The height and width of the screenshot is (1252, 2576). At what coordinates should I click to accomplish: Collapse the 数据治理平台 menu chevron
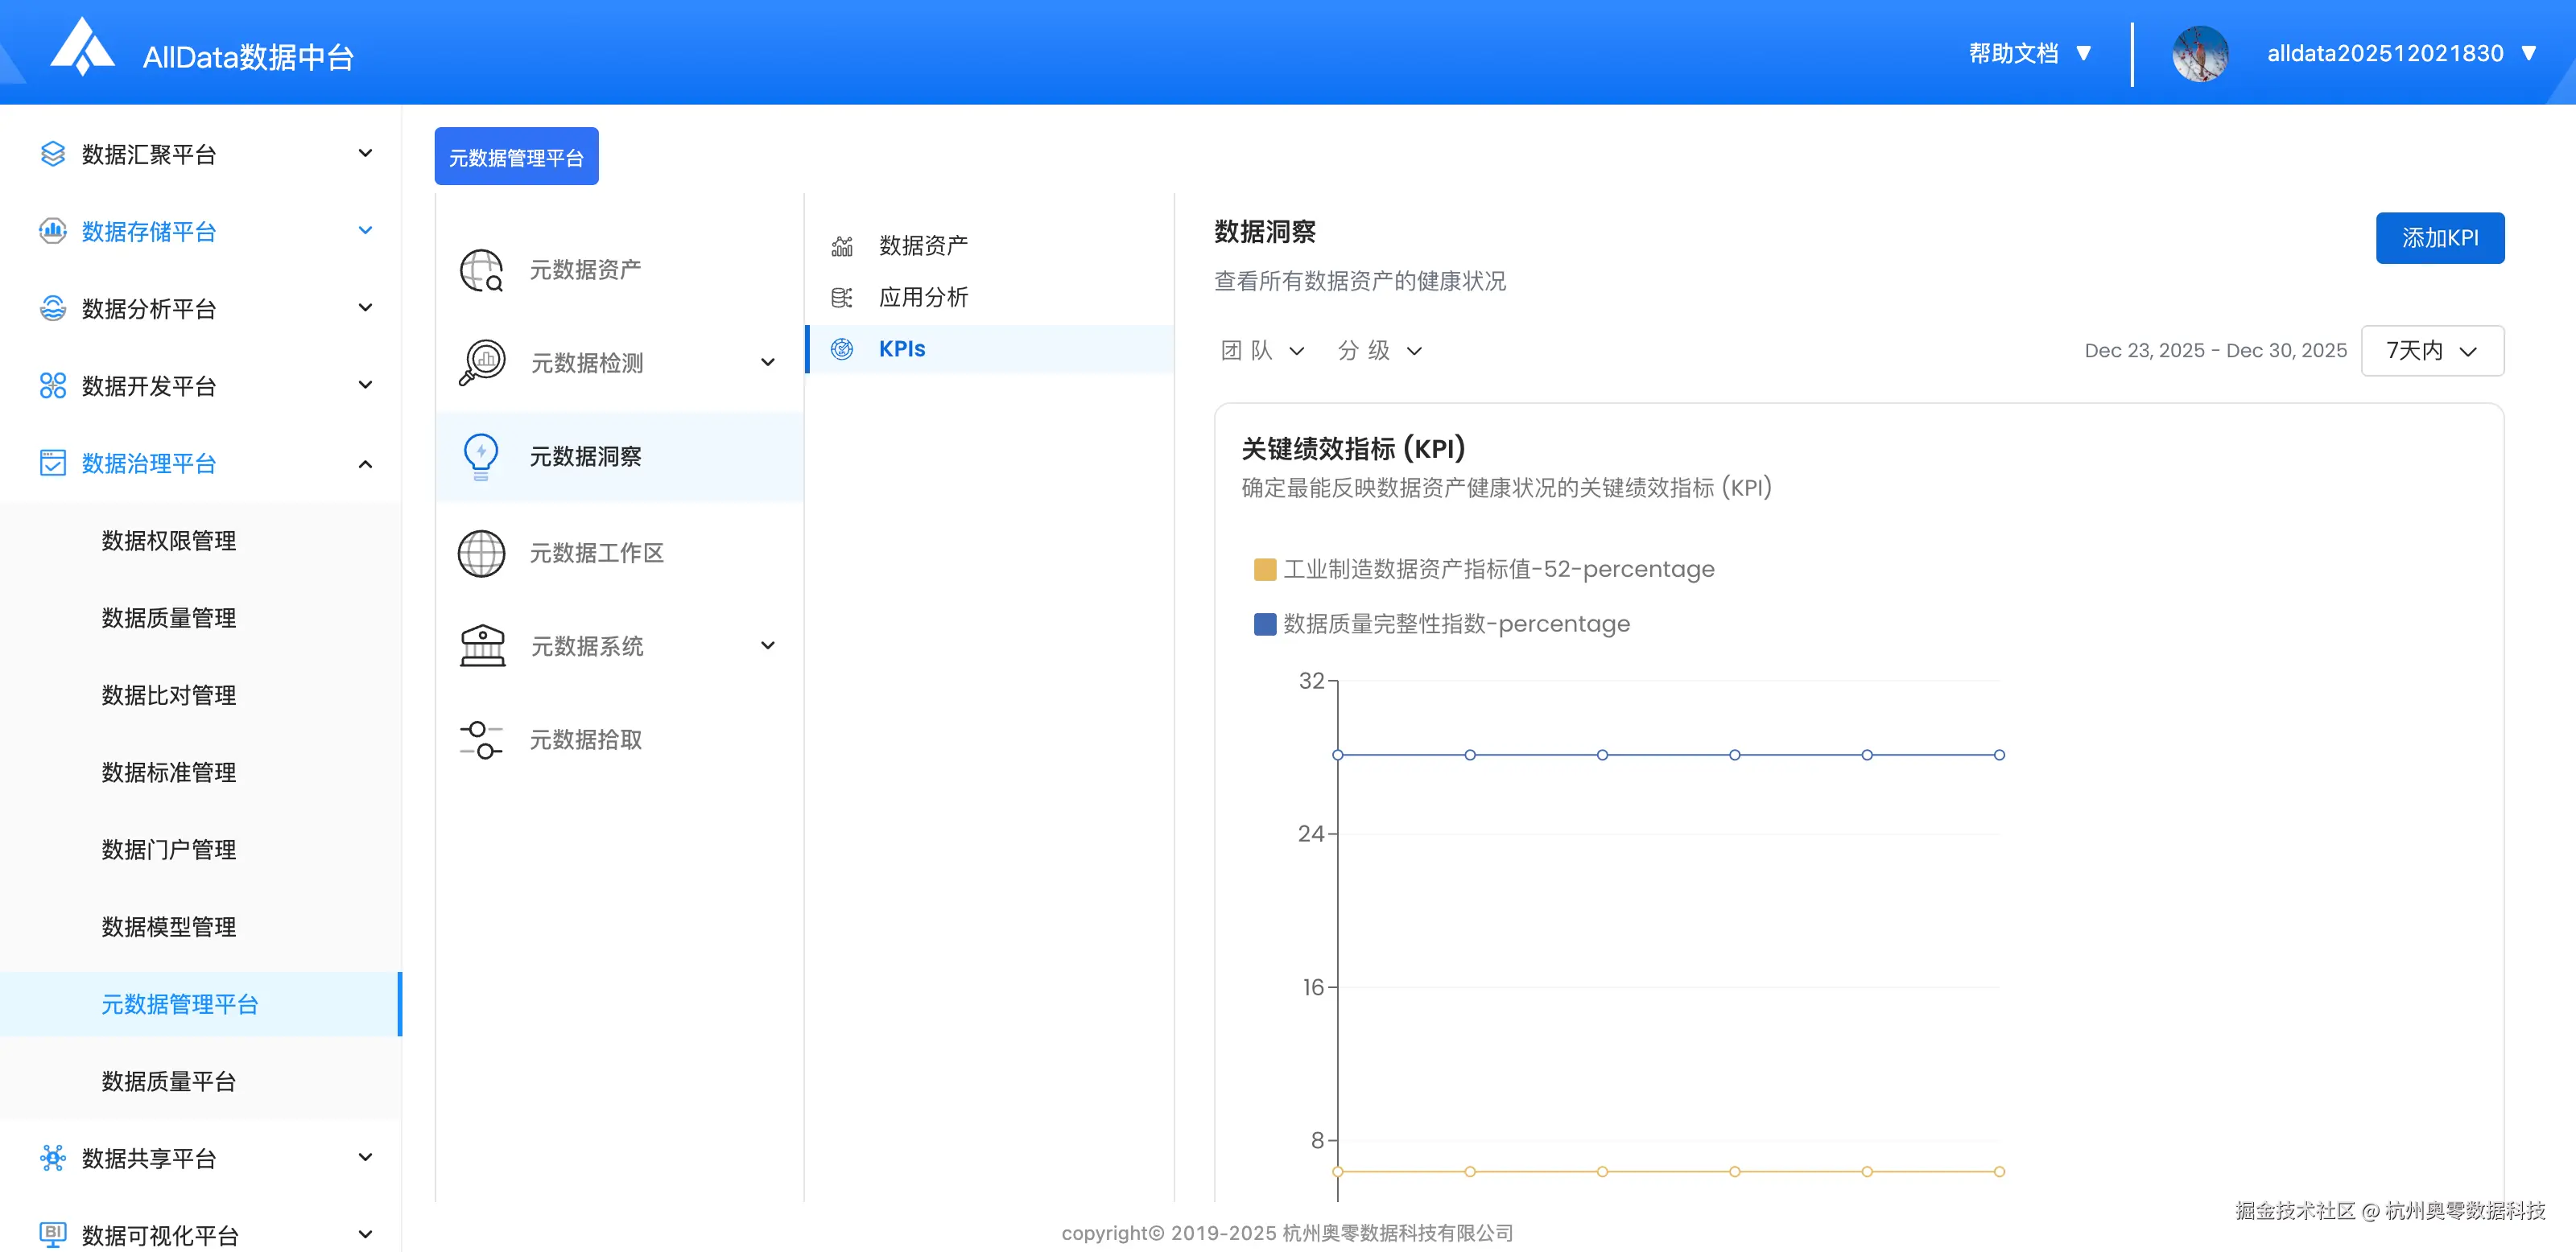pyautogui.click(x=366, y=463)
